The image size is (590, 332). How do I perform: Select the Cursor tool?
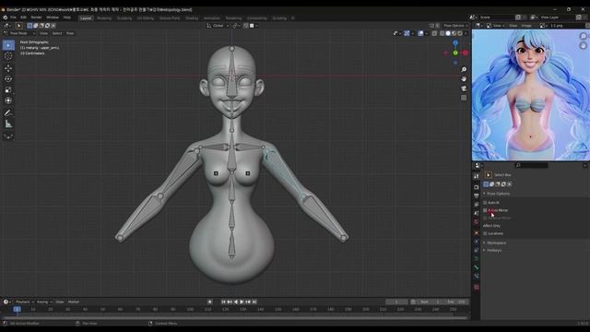pos(8,56)
